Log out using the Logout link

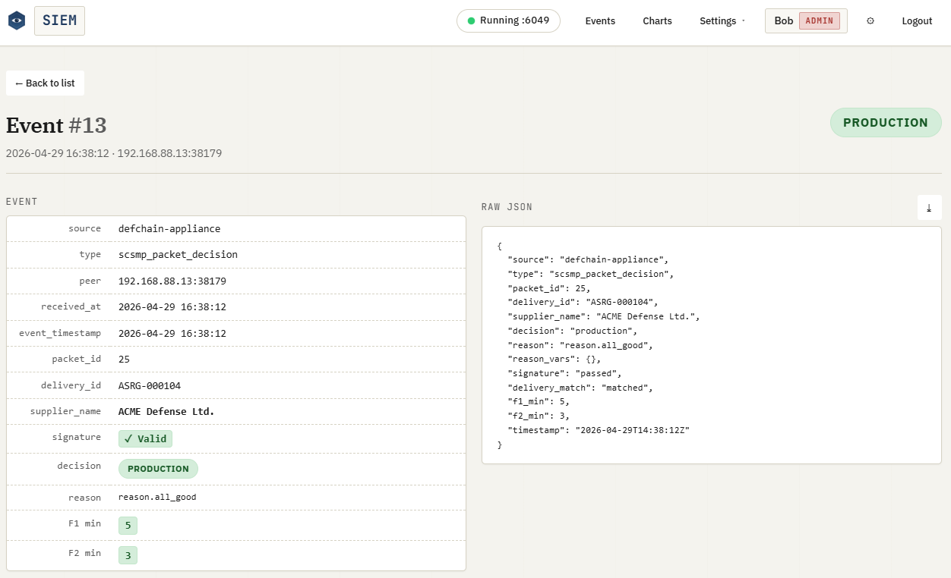(x=917, y=21)
